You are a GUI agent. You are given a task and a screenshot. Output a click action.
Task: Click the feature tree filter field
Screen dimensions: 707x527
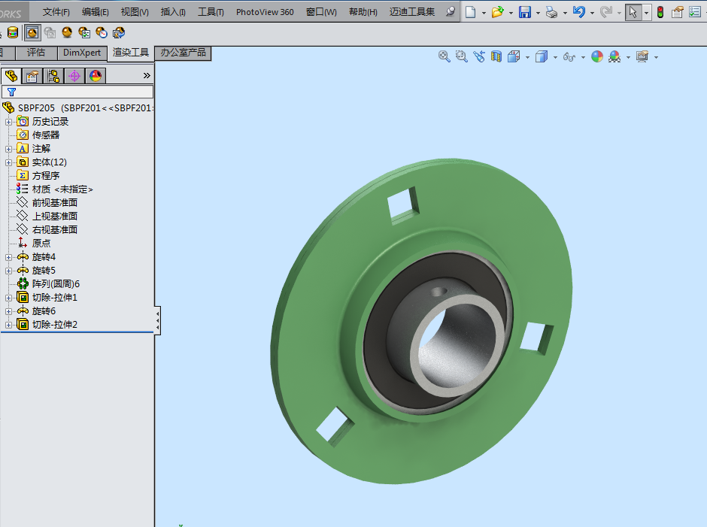[x=77, y=92]
